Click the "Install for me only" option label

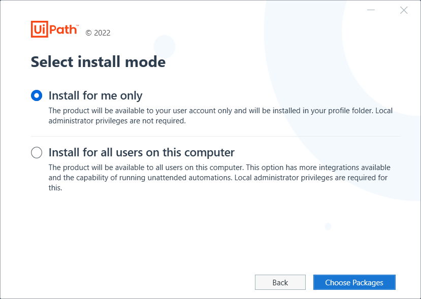pyautogui.click(x=95, y=95)
